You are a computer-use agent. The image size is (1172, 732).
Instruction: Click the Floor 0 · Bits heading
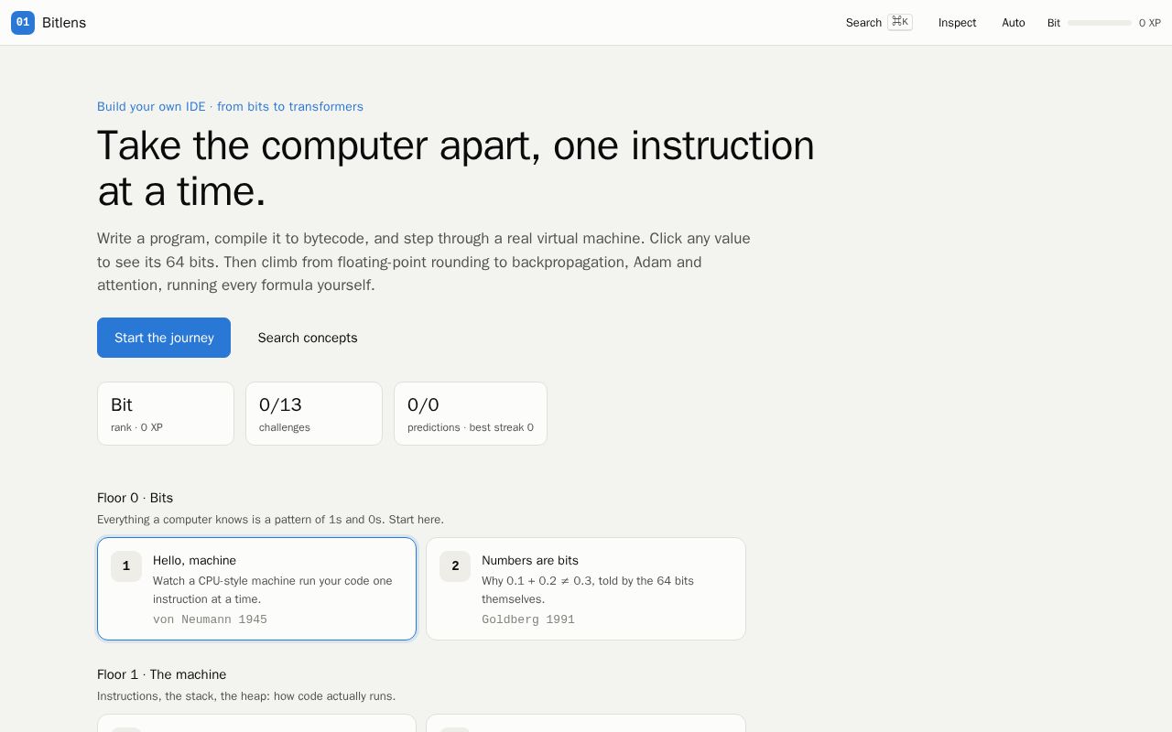135,498
